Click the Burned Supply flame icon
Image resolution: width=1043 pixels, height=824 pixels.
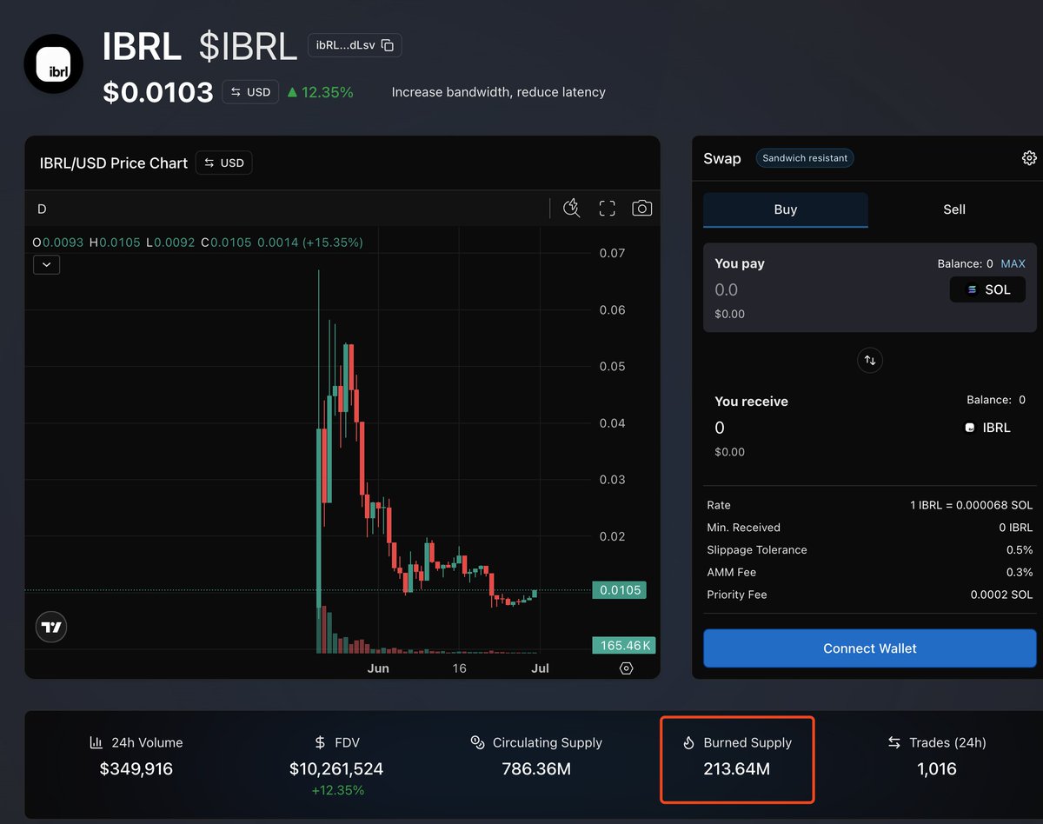[x=688, y=742]
